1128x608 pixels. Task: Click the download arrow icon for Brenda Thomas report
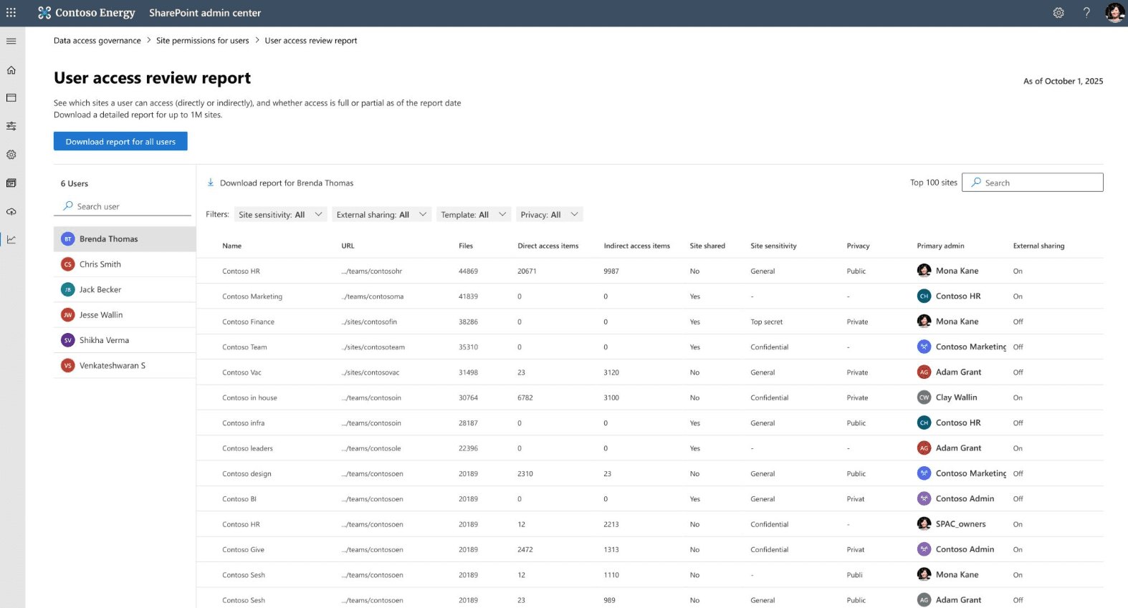(211, 183)
